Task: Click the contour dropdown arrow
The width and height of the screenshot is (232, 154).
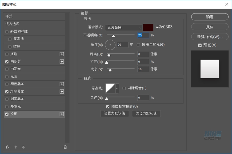Action: pyautogui.click(x=117, y=88)
